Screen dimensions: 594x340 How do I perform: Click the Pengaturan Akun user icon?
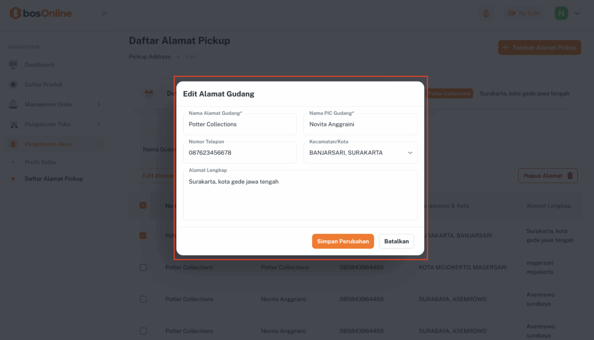tap(13, 144)
